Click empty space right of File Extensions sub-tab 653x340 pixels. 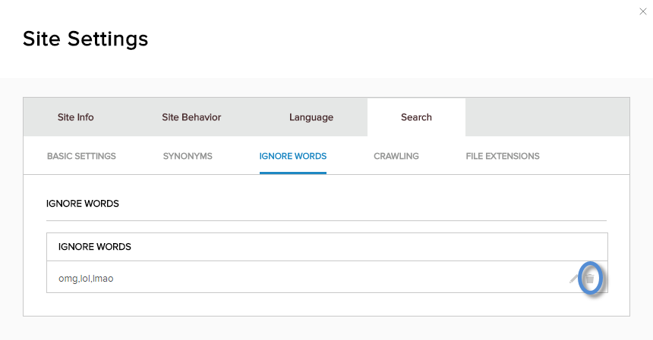coord(585,156)
